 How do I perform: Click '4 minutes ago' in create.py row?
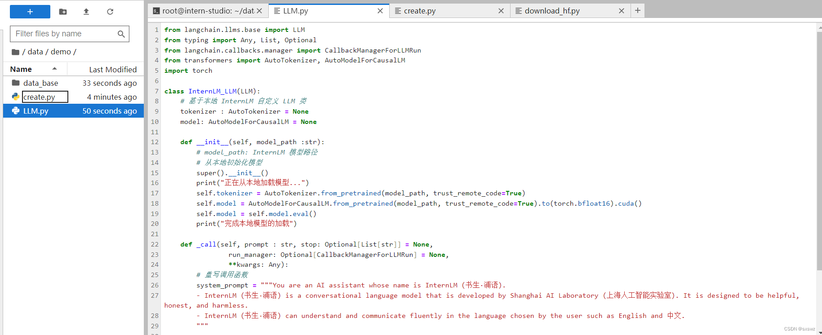point(112,97)
